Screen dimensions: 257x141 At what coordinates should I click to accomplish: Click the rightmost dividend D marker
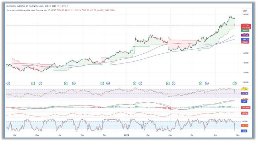coord(207,83)
